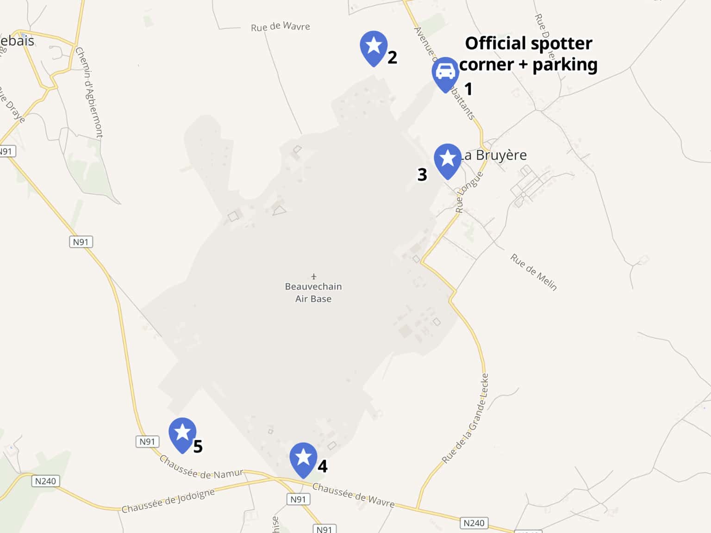711x533 pixels.
Task: Click the Rue de Wavre street label
Action: (x=281, y=26)
